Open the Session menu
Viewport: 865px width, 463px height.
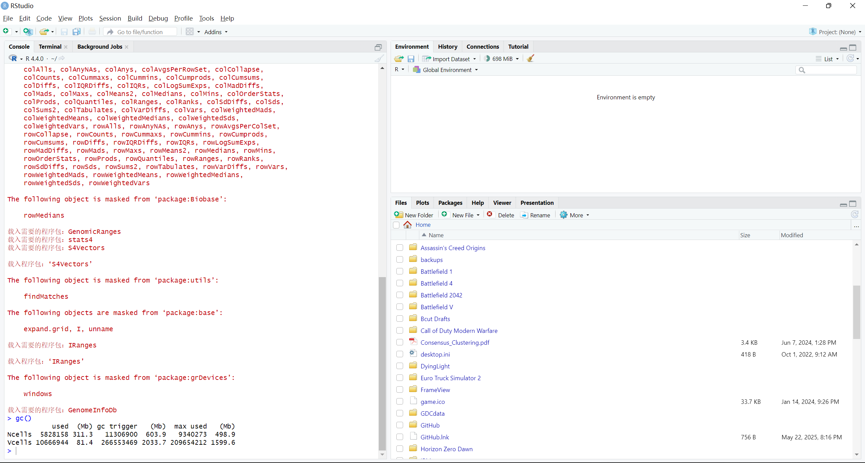110,18
